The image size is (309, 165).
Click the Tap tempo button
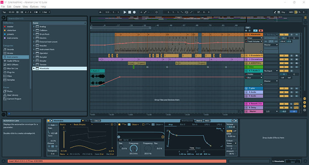point(4,12)
